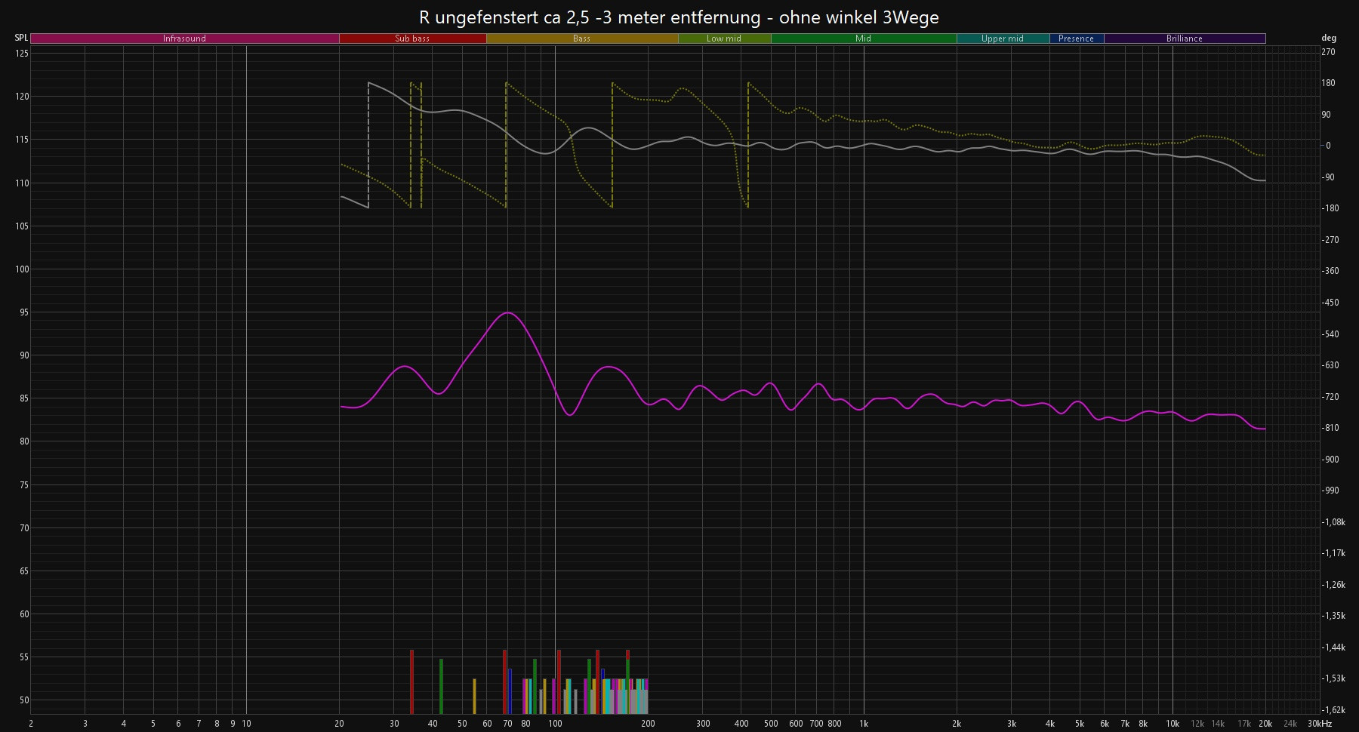Select the Presence band label

1077,38
